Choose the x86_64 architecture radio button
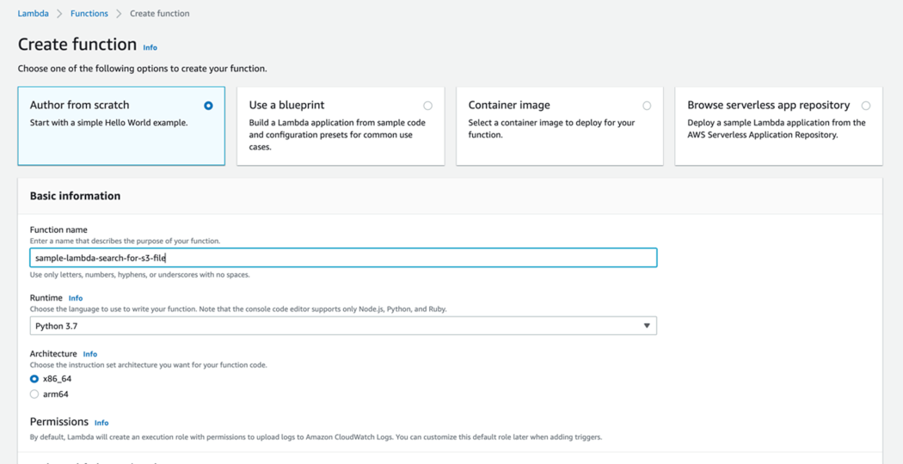Viewport: 903px width, 464px height. [x=34, y=379]
